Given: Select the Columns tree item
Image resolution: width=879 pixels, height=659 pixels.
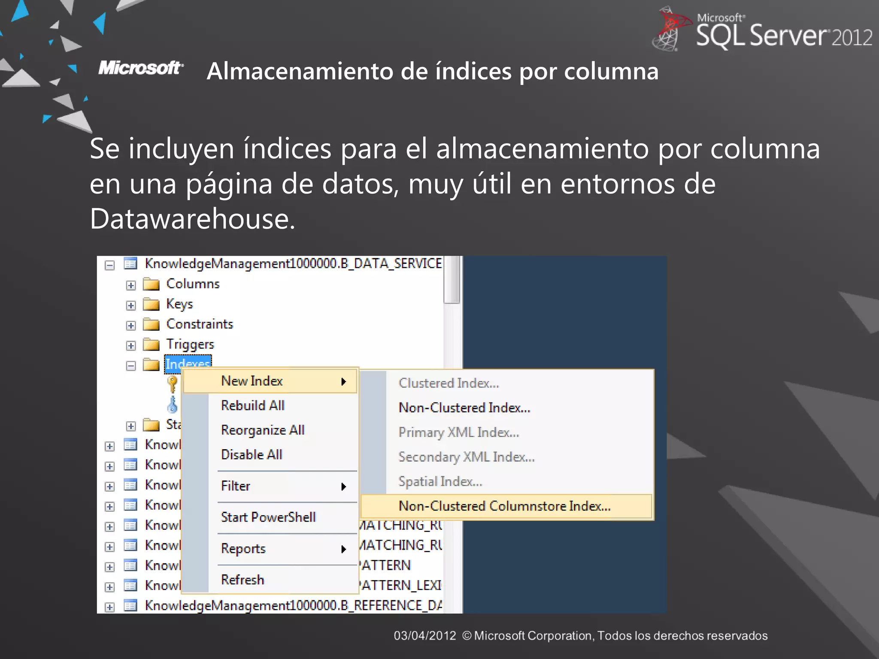Looking at the screenshot, I should 193,284.
